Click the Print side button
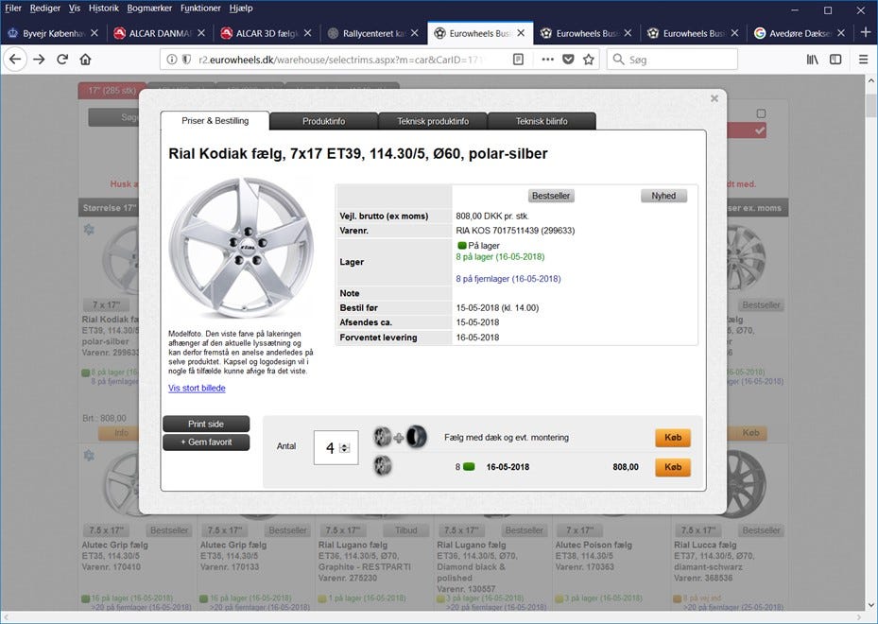 pos(206,424)
